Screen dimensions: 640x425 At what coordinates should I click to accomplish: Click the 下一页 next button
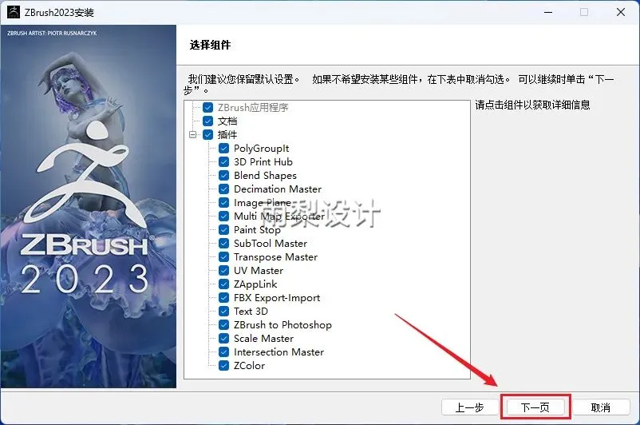[x=535, y=407]
